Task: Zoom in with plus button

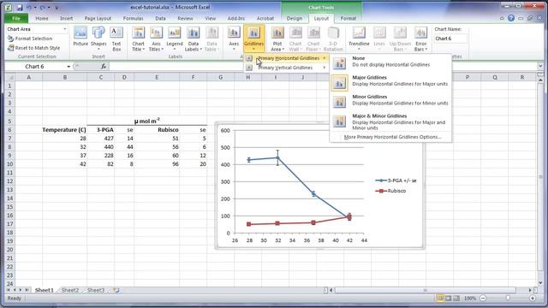Action: [x=533, y=299]
